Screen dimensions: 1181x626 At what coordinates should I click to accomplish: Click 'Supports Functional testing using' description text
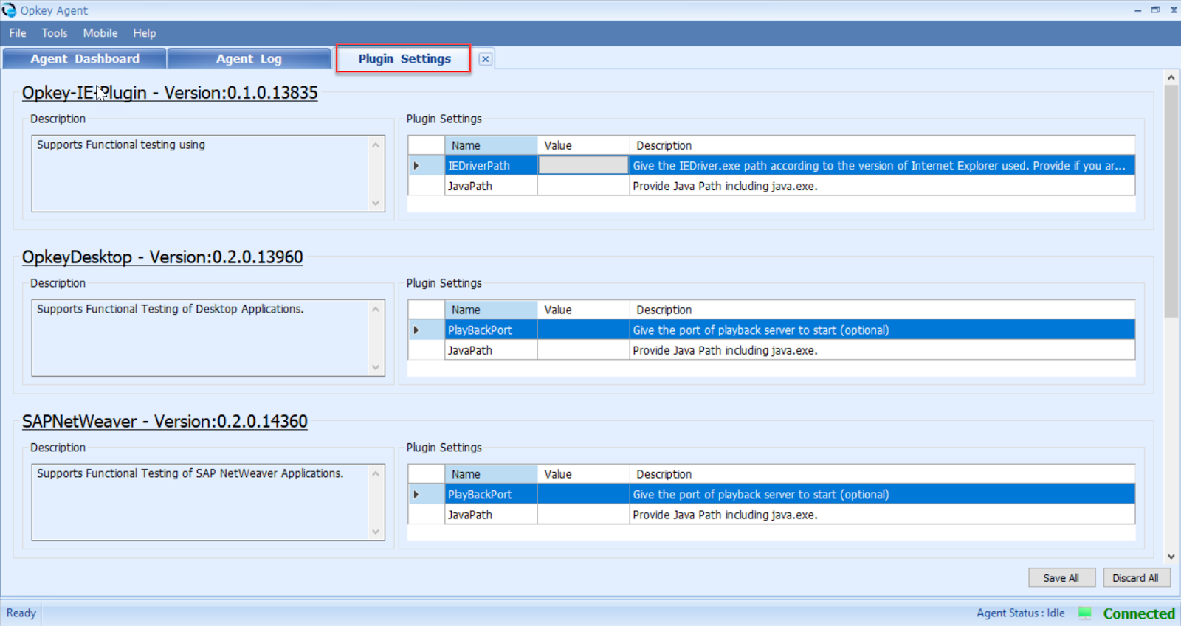(x=121, y=145)
